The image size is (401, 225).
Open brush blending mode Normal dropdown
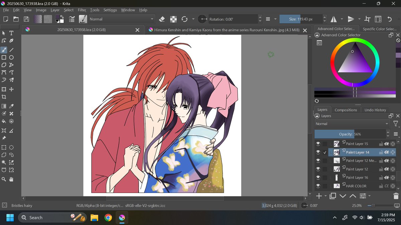(122, 19)
